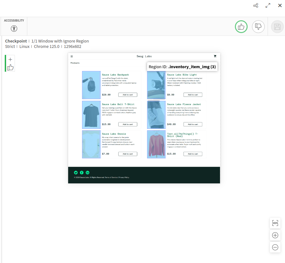Add Test.allTheThings() T-Shirt to cart
The width and height of the screenshot is (285, 263).
pyautogui.click(x=193, y=154)
